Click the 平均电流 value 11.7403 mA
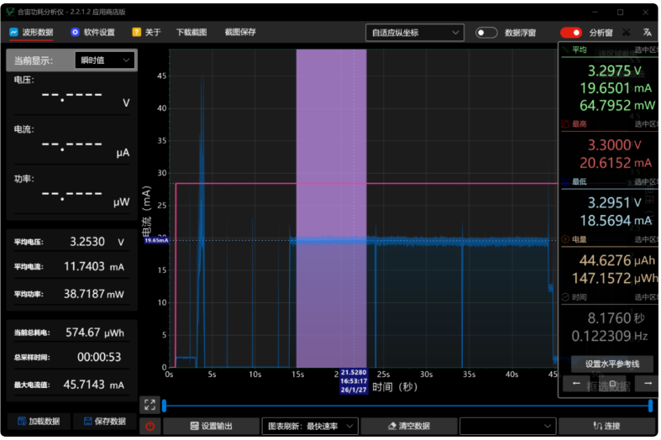Viewport: 661px width, 440px height. [94, 267]
